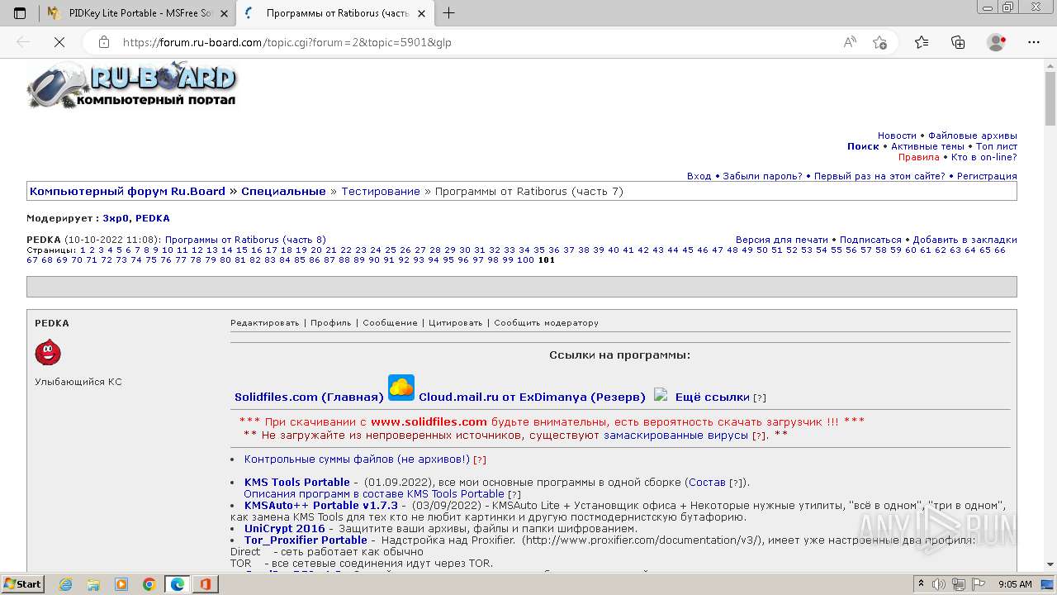Click Добавить в закладки link

pyautogui.click(x=965, y=240)
